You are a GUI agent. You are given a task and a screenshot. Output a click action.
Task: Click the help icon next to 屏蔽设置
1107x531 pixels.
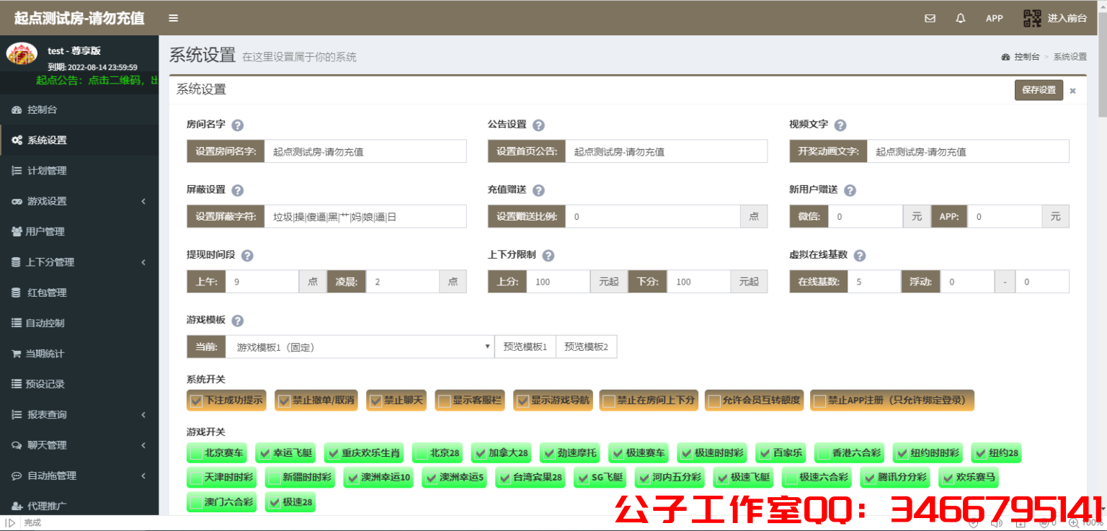(237, 190)
